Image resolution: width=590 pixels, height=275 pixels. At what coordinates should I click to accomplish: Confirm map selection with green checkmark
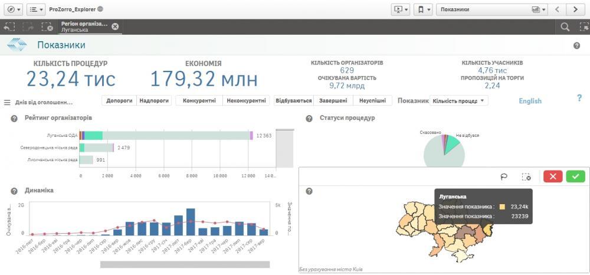(575, 176)
